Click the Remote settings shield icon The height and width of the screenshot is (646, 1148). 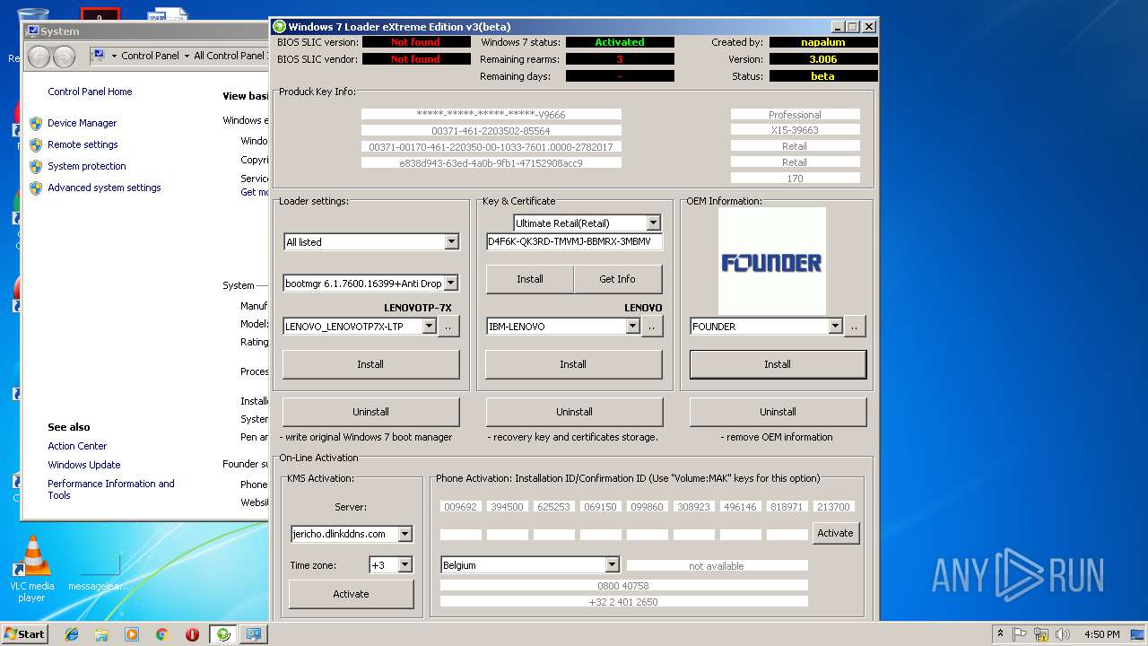tap(36, 144)
